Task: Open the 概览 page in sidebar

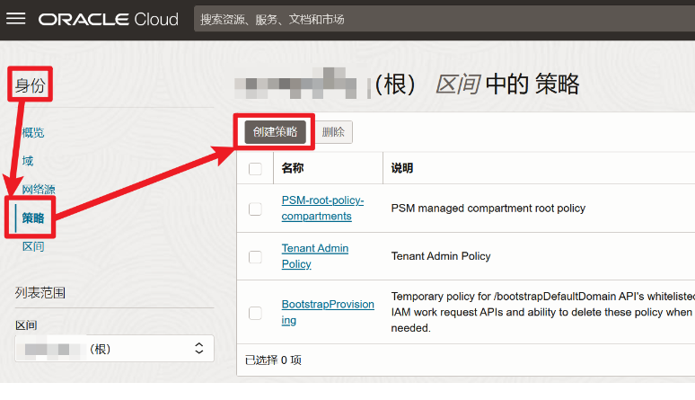Action: (x=33, y=133)
